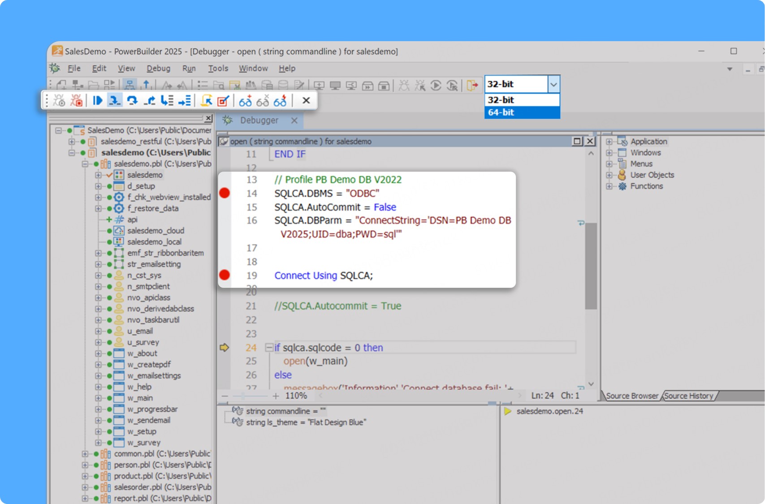Select 64-bit from the dropdown list
This screenshot has width=765, height=504.
pos(522,112)
